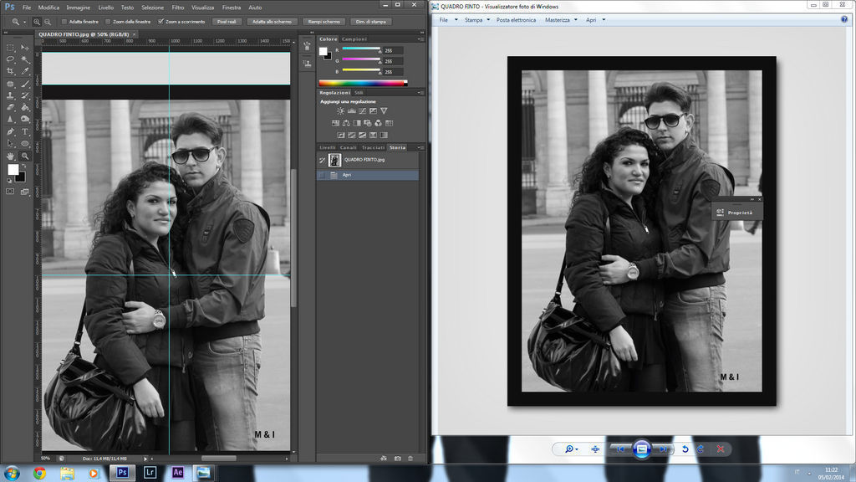Add a Color Balance adjustment

[x=346, y=123]
